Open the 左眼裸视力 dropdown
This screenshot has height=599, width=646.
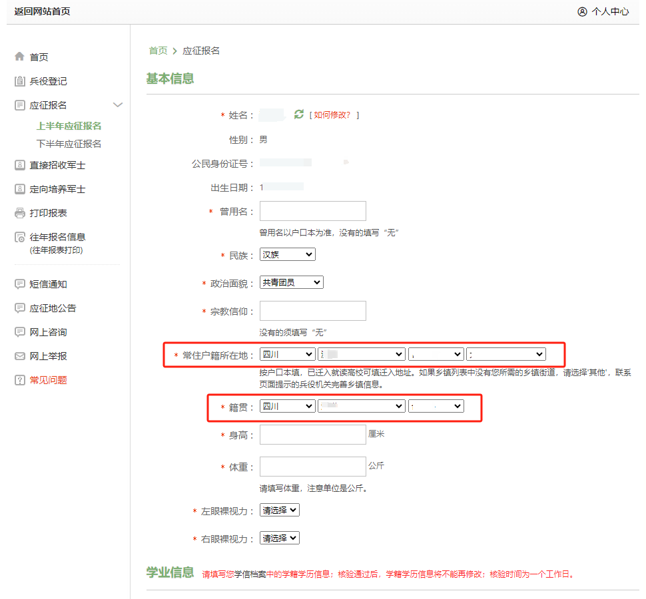(279, 510)
